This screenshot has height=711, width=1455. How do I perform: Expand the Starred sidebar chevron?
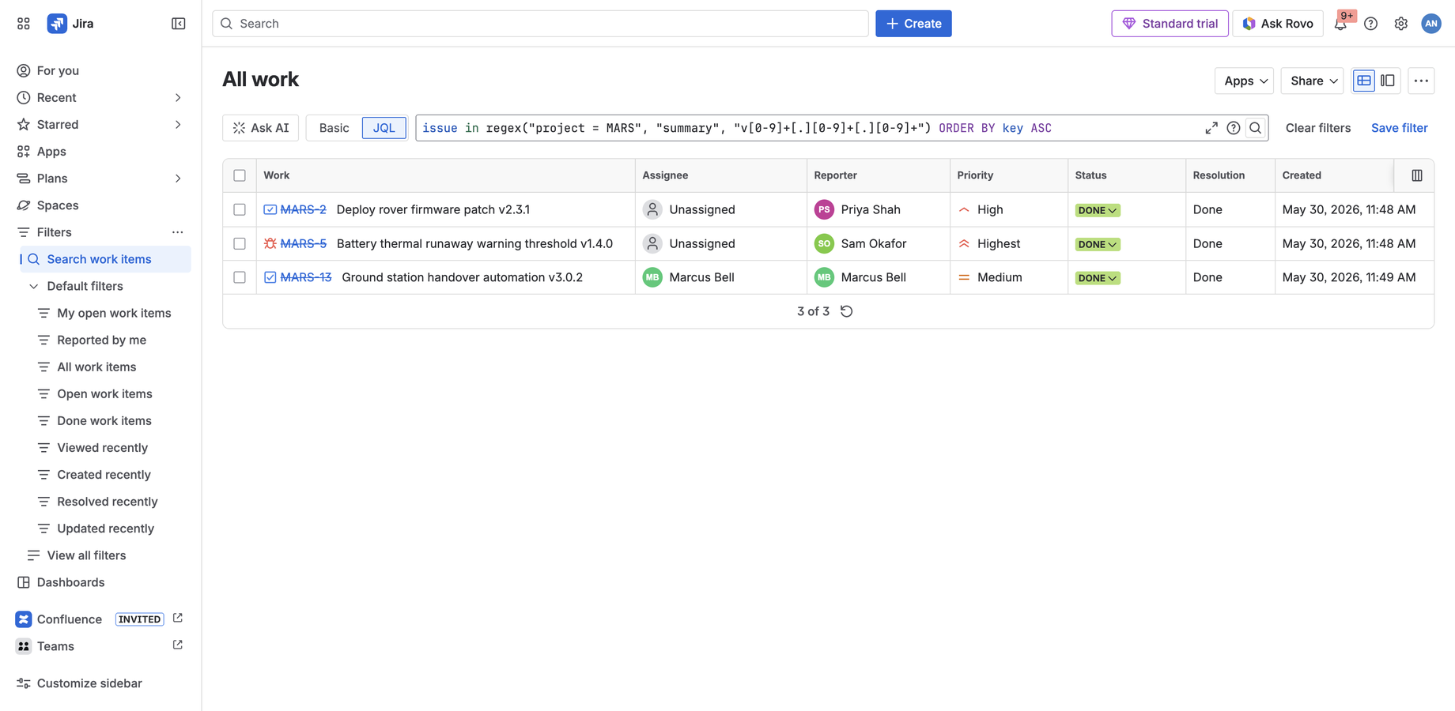(x=178, y=125)
